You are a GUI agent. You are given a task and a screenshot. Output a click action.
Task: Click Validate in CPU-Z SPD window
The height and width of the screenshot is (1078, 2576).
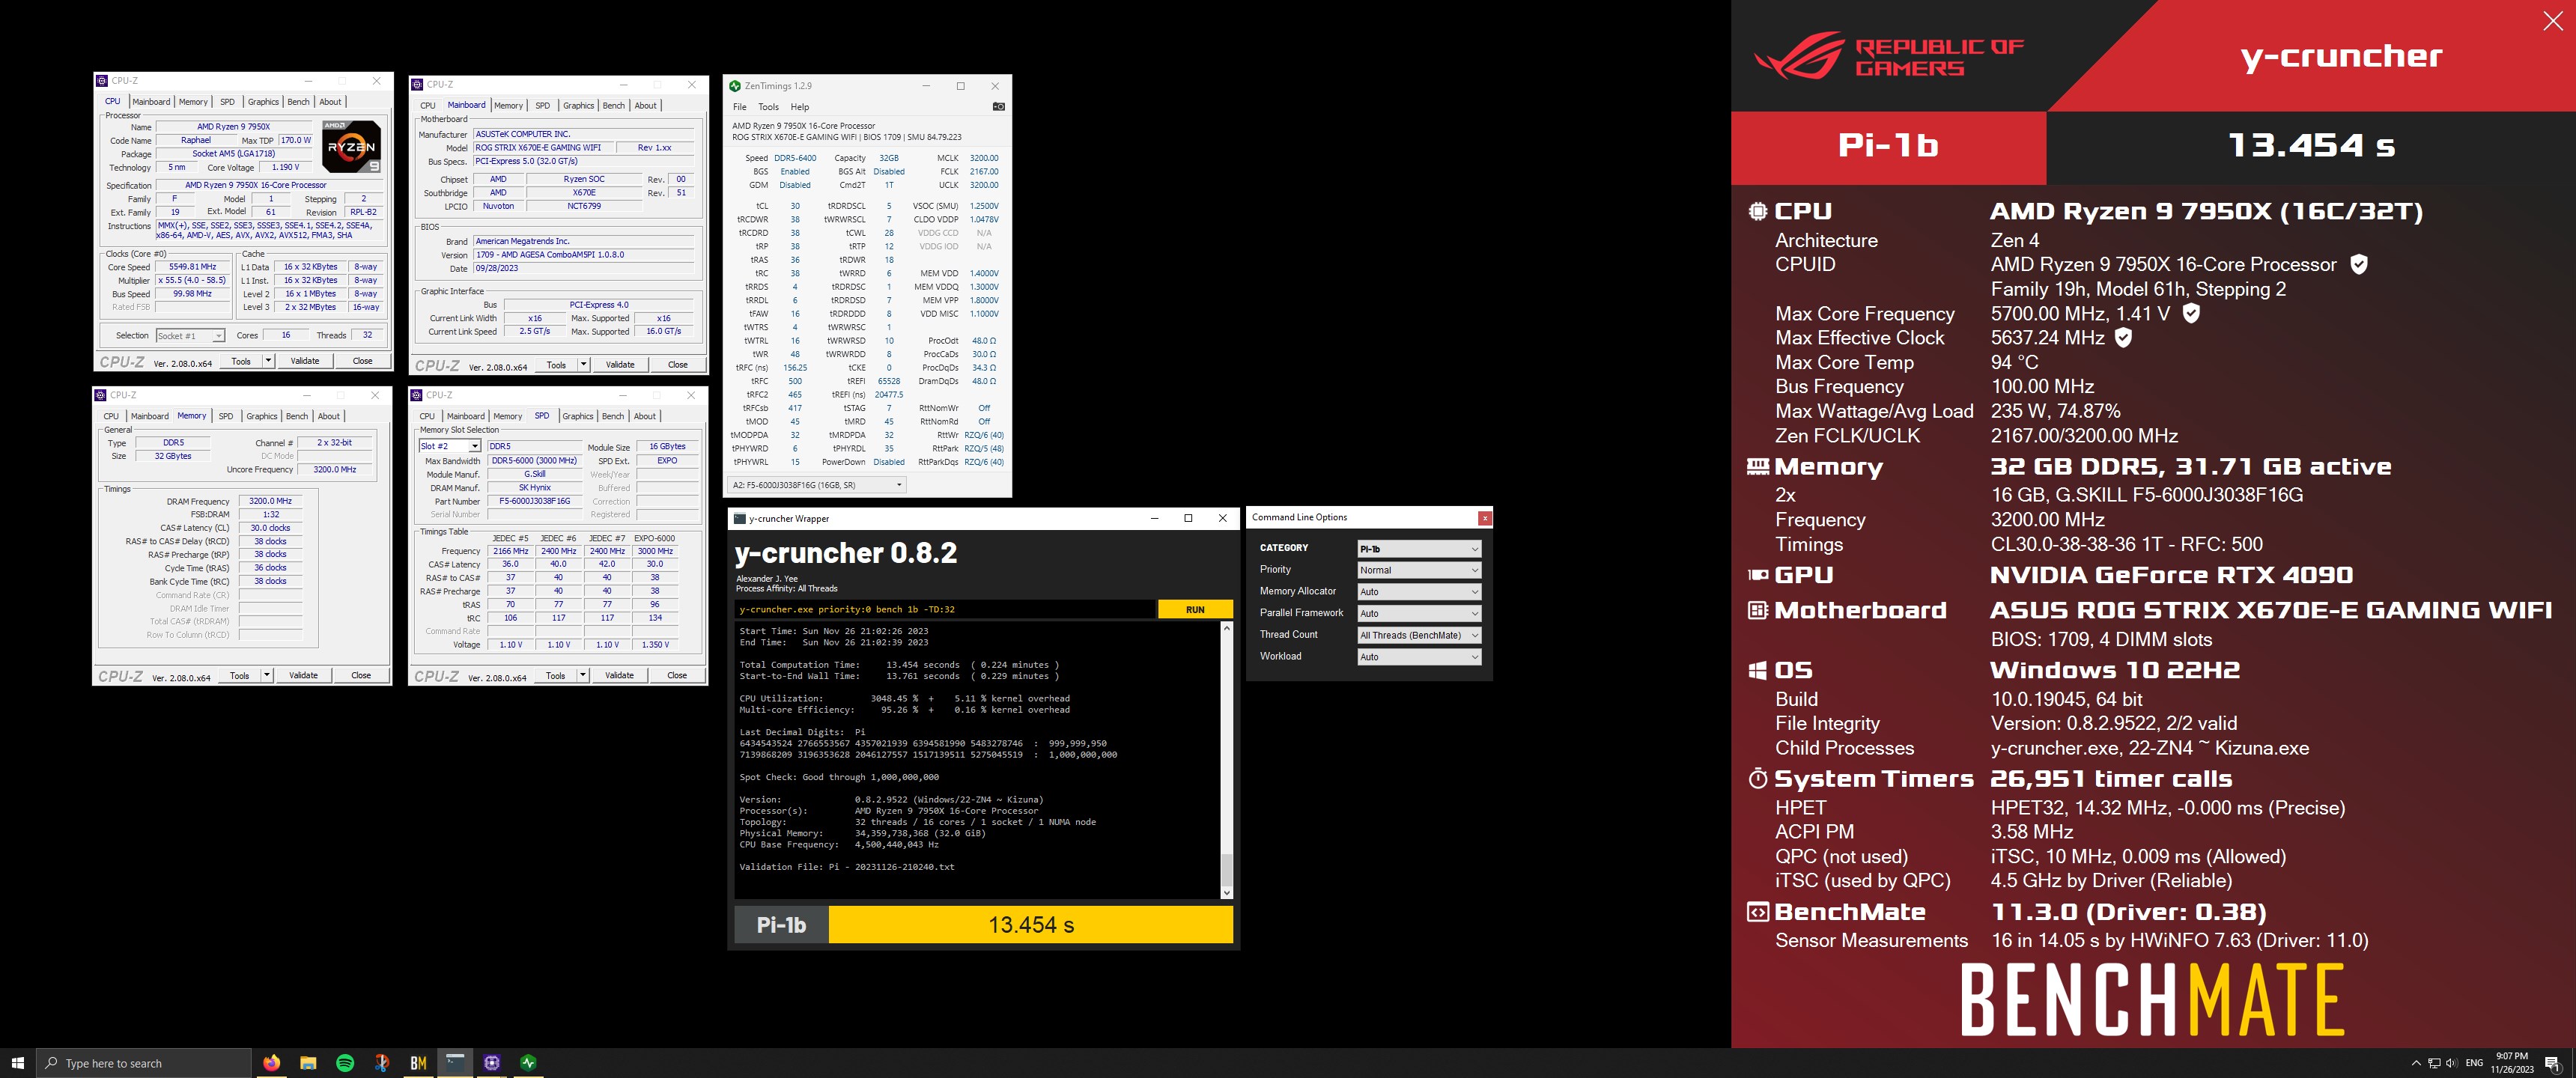pyautogui.click(x=619, y=675)
